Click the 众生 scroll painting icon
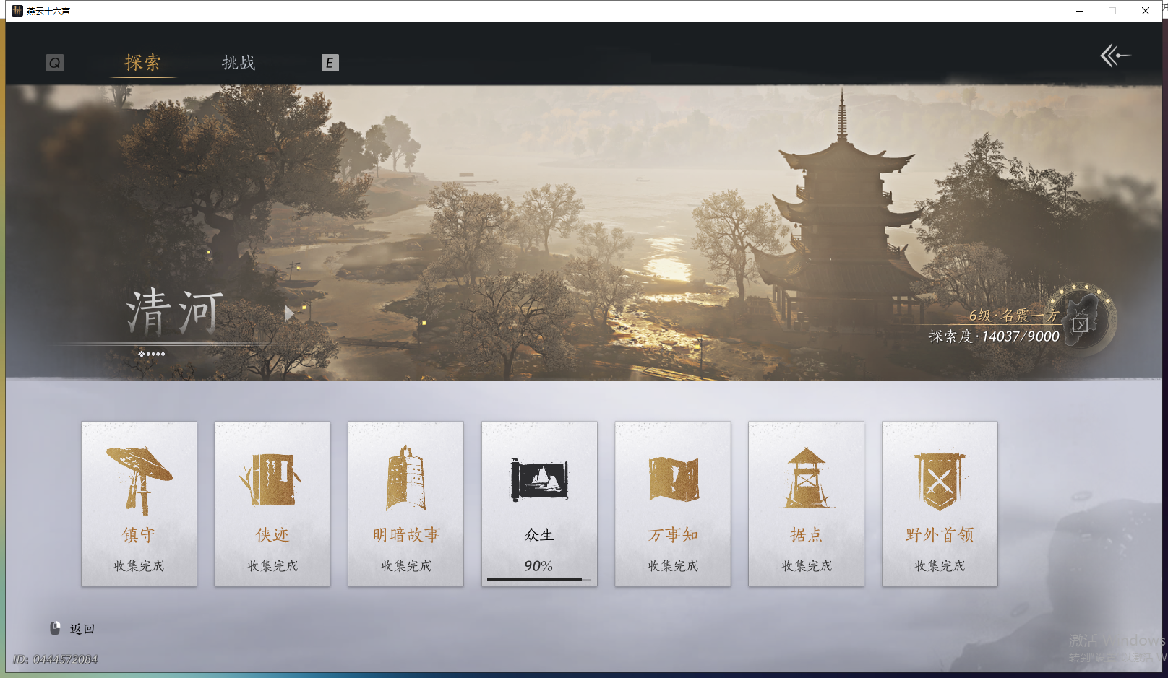 (x=539, y=477)
